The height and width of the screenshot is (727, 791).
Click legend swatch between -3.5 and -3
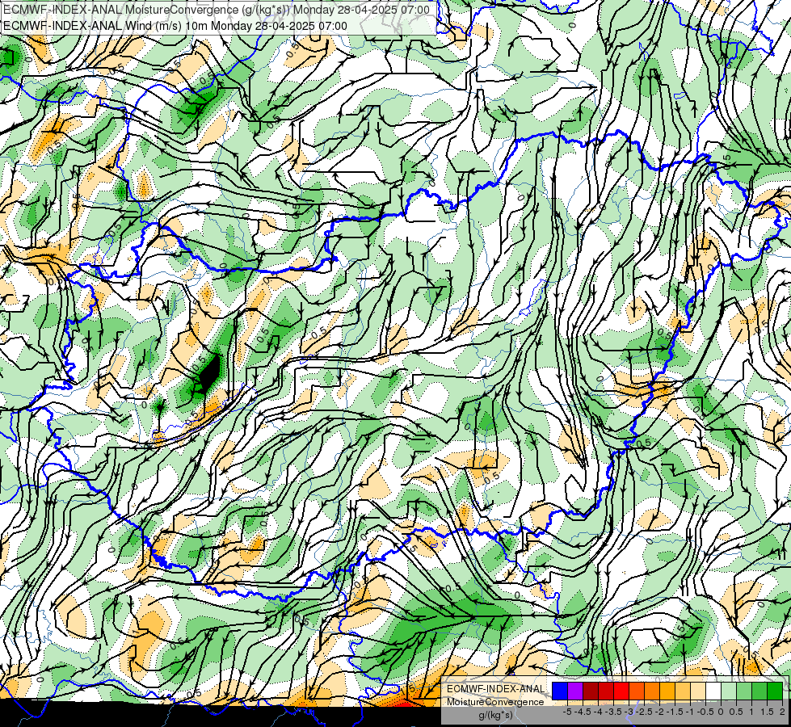coord(621,691)
